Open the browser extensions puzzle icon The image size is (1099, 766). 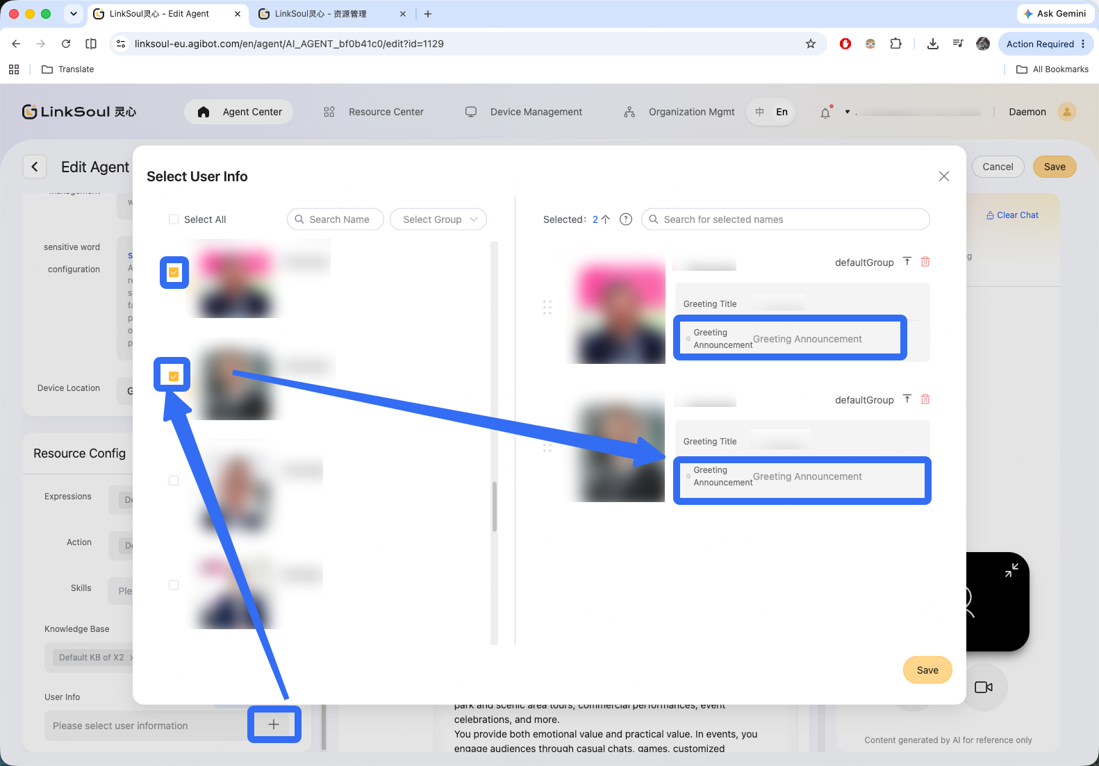(x=896, y=44)
